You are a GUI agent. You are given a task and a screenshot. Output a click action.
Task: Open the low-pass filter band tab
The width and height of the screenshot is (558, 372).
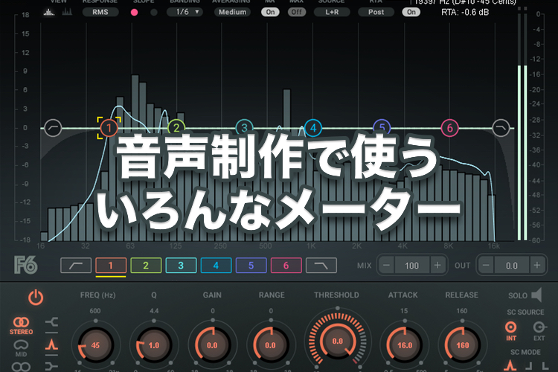pyautogui.click(x=321, y=266)
